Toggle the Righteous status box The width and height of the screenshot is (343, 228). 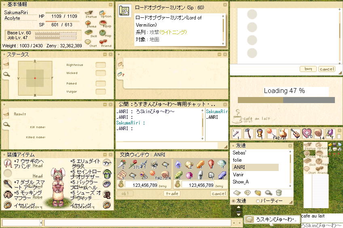point(101,65)
